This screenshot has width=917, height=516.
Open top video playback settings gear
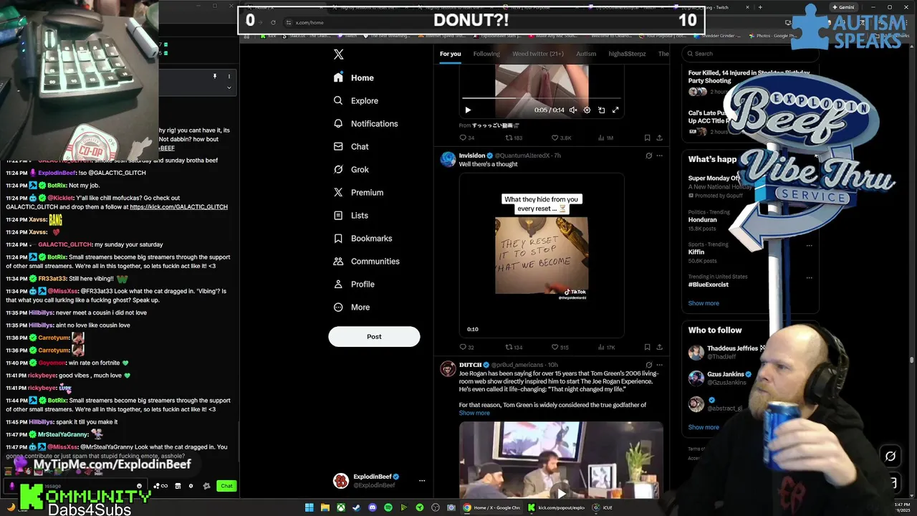pos(587,110)
